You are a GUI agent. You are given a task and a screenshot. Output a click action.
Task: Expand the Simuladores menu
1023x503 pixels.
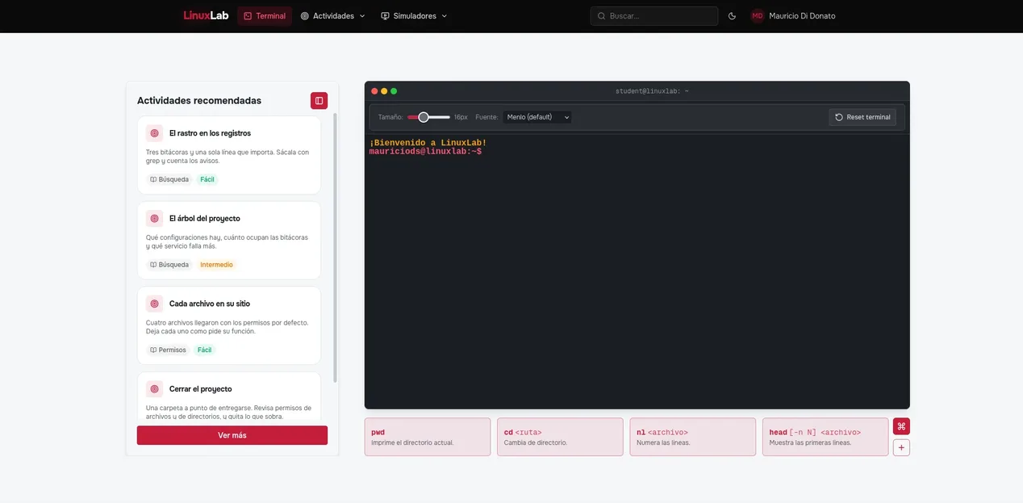pos(414,16)
